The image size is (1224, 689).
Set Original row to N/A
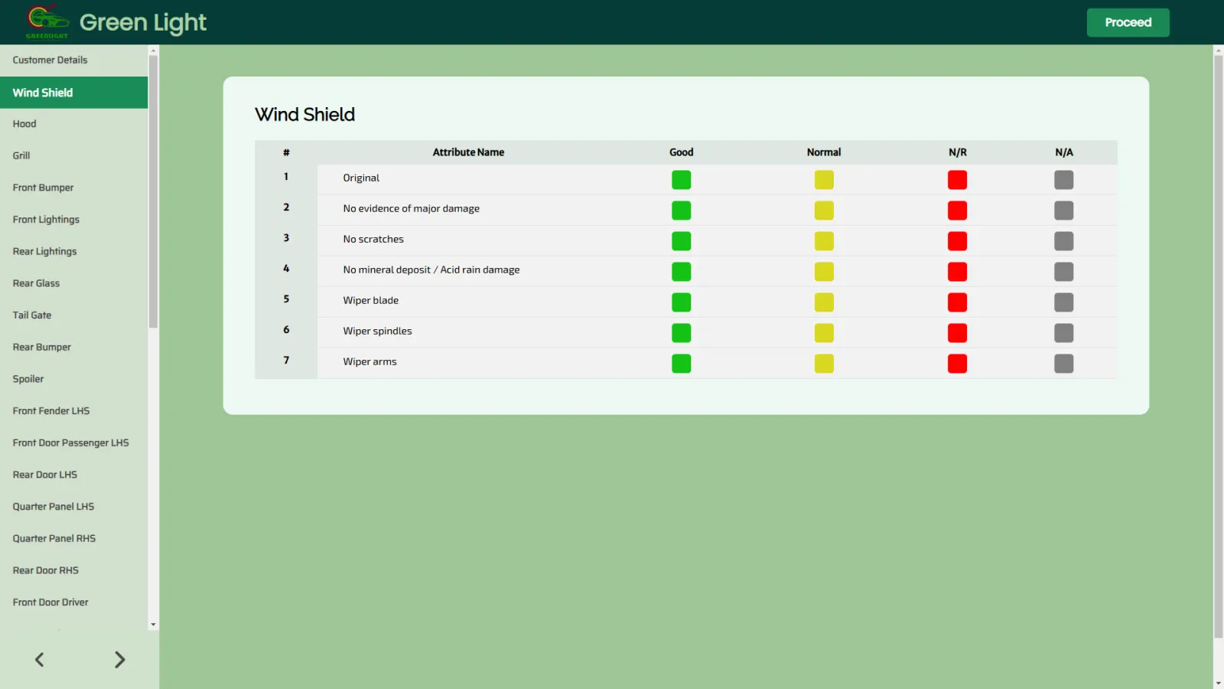coord(1063,180)
